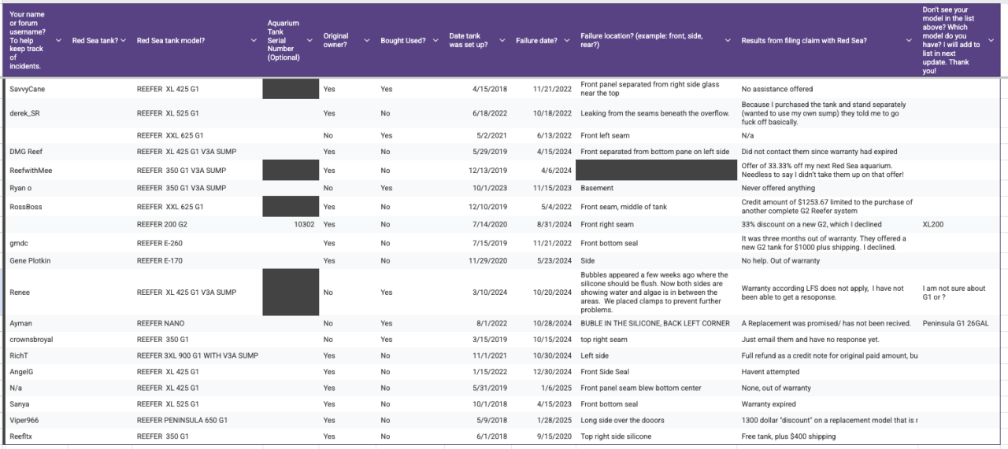The height and width of the screenshot is (449, 1008).
Task: Select the "ReefwithMee" username cell
Action: [35, 170]
